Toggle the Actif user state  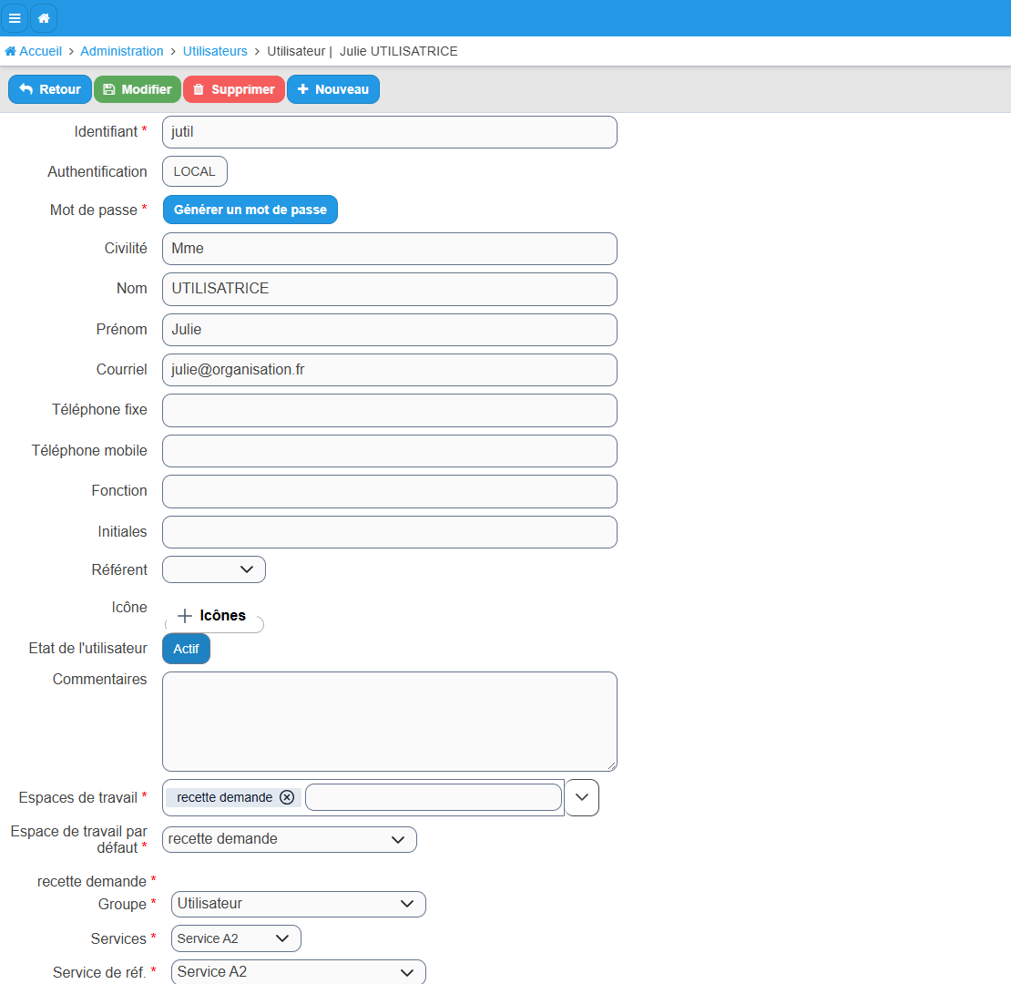pyautogui.click(x=187, y=649)
